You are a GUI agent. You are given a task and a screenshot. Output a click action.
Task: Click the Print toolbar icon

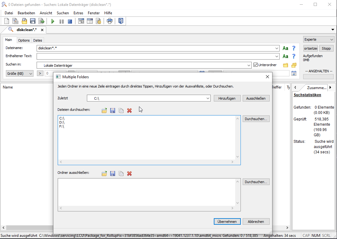point(110,21)
